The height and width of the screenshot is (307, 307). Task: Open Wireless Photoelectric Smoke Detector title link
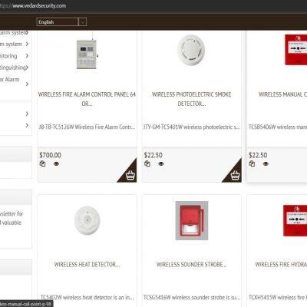click(x=192, y=99)
